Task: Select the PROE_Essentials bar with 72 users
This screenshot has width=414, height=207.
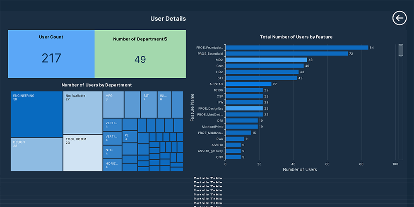Action: (x=287, y=53)
